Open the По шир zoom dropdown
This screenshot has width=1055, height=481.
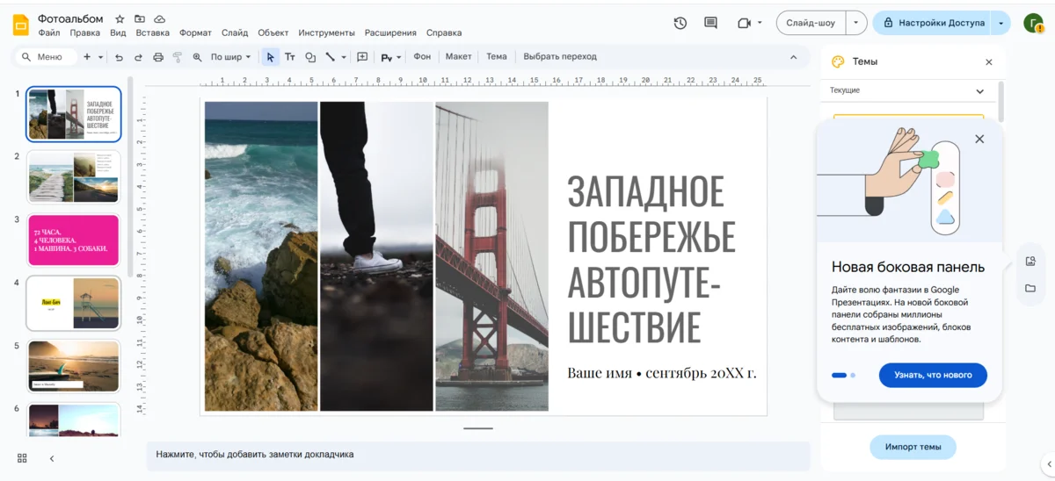(230, 57)
